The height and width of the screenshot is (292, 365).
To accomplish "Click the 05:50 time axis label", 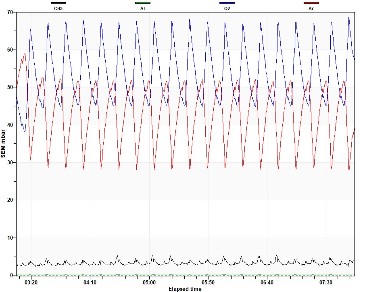I will click(208, 283).
